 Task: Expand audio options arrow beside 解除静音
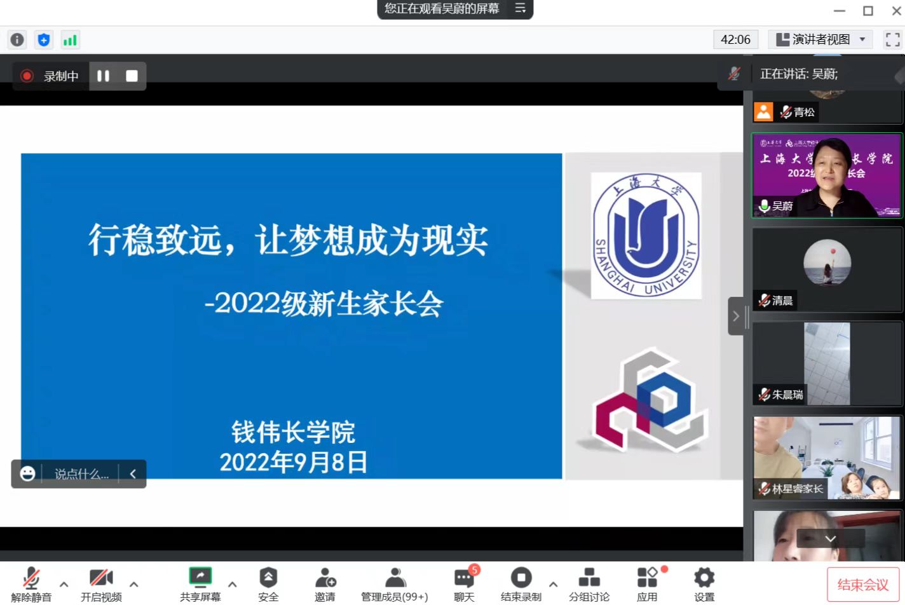point(64,584)
